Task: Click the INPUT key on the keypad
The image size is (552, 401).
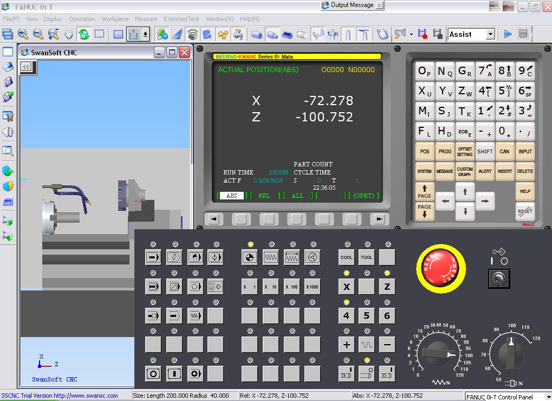Action: pyautogui.click(x=525, y=151)
